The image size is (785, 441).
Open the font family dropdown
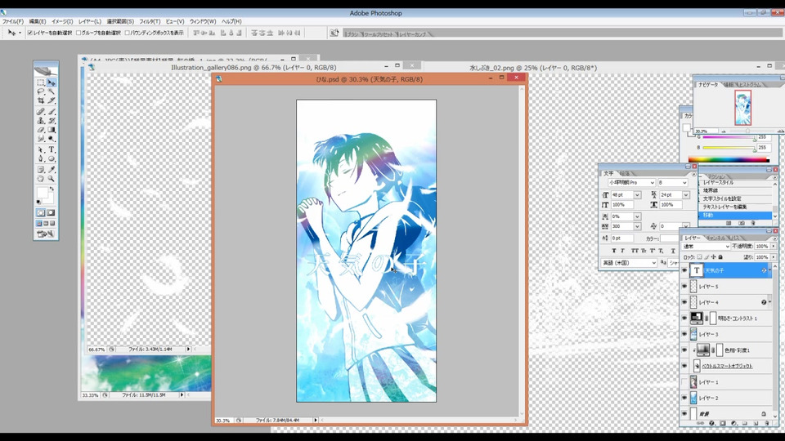(652, 182)
